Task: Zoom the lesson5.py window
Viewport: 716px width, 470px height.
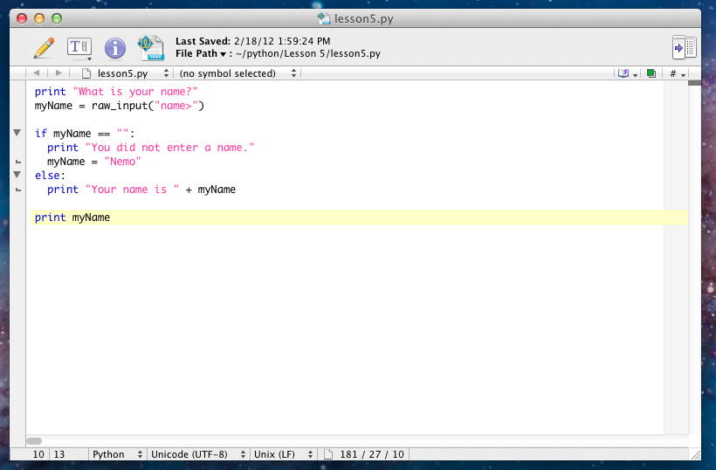Action: (x=57, y=18)
